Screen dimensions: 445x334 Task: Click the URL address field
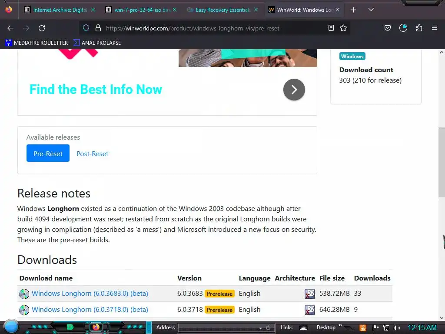pyautogui.click(x=214, y=28)
